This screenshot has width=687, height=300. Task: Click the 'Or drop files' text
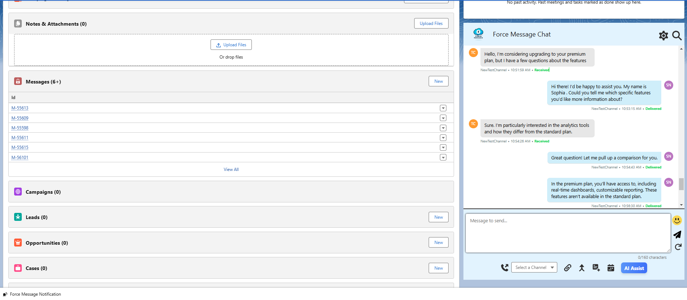click(231, 57)
